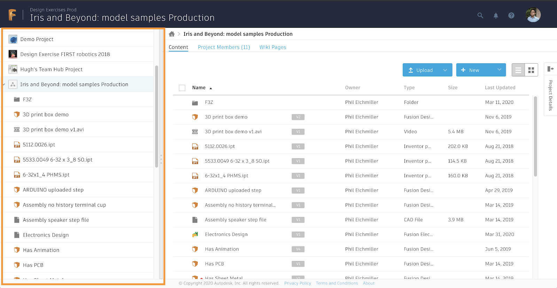This screenshot has width=557, height=288.
Task: Click the ARDUINO uploaded step icon in sidebar
Action: click(17, 190)
